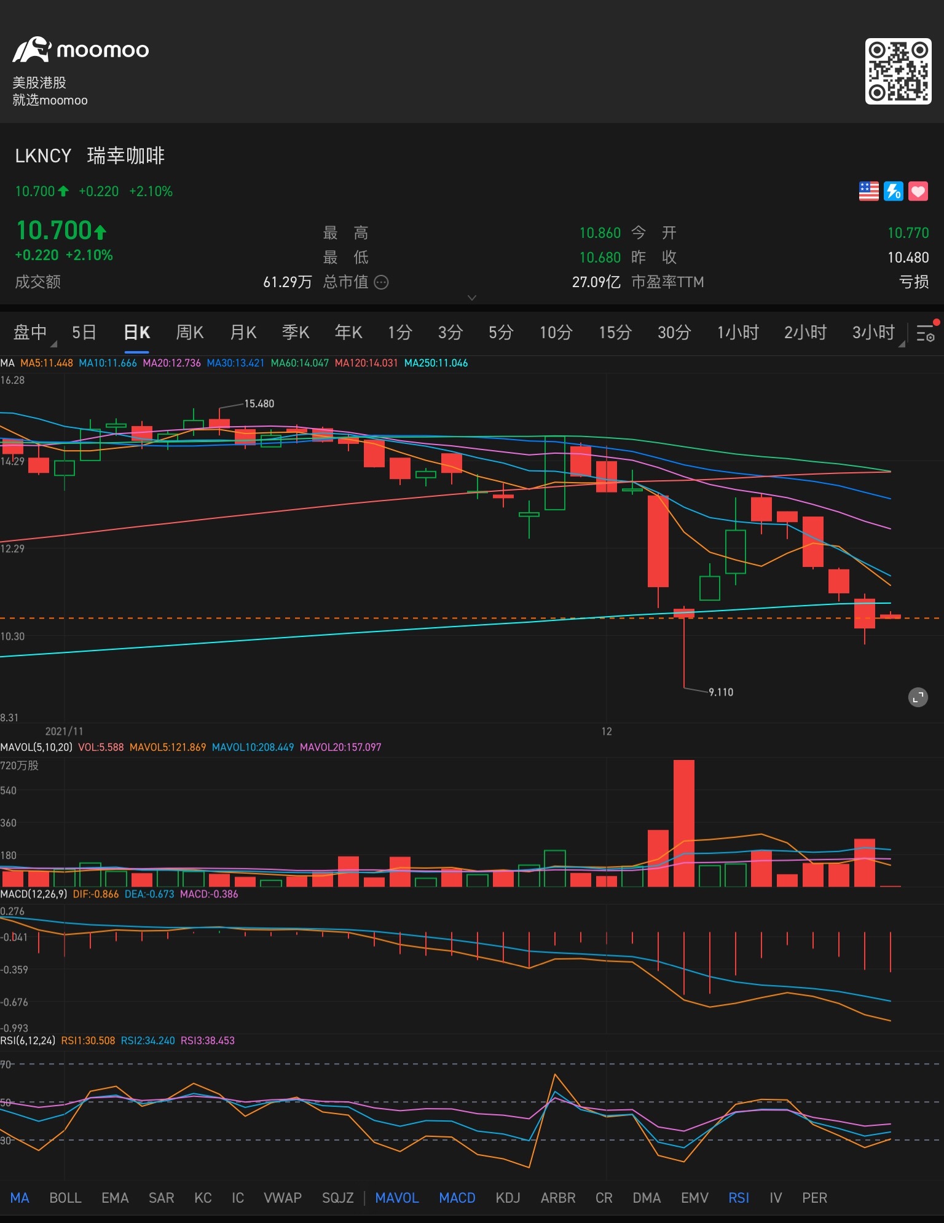The width and height of the screenshot is (944, 1223).
Task: Toggle the EMA indicator
Action: tap(115, 1197)
